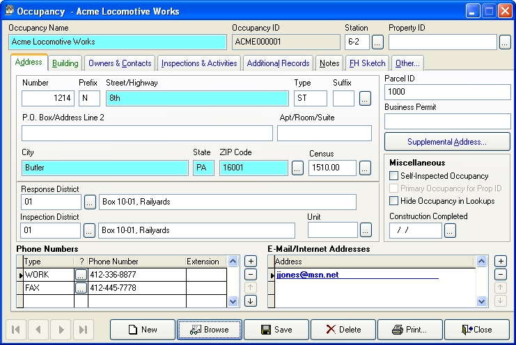Screen dimensions: 516x345
Task: Go to last record navigation arrow
Action: 84,329
